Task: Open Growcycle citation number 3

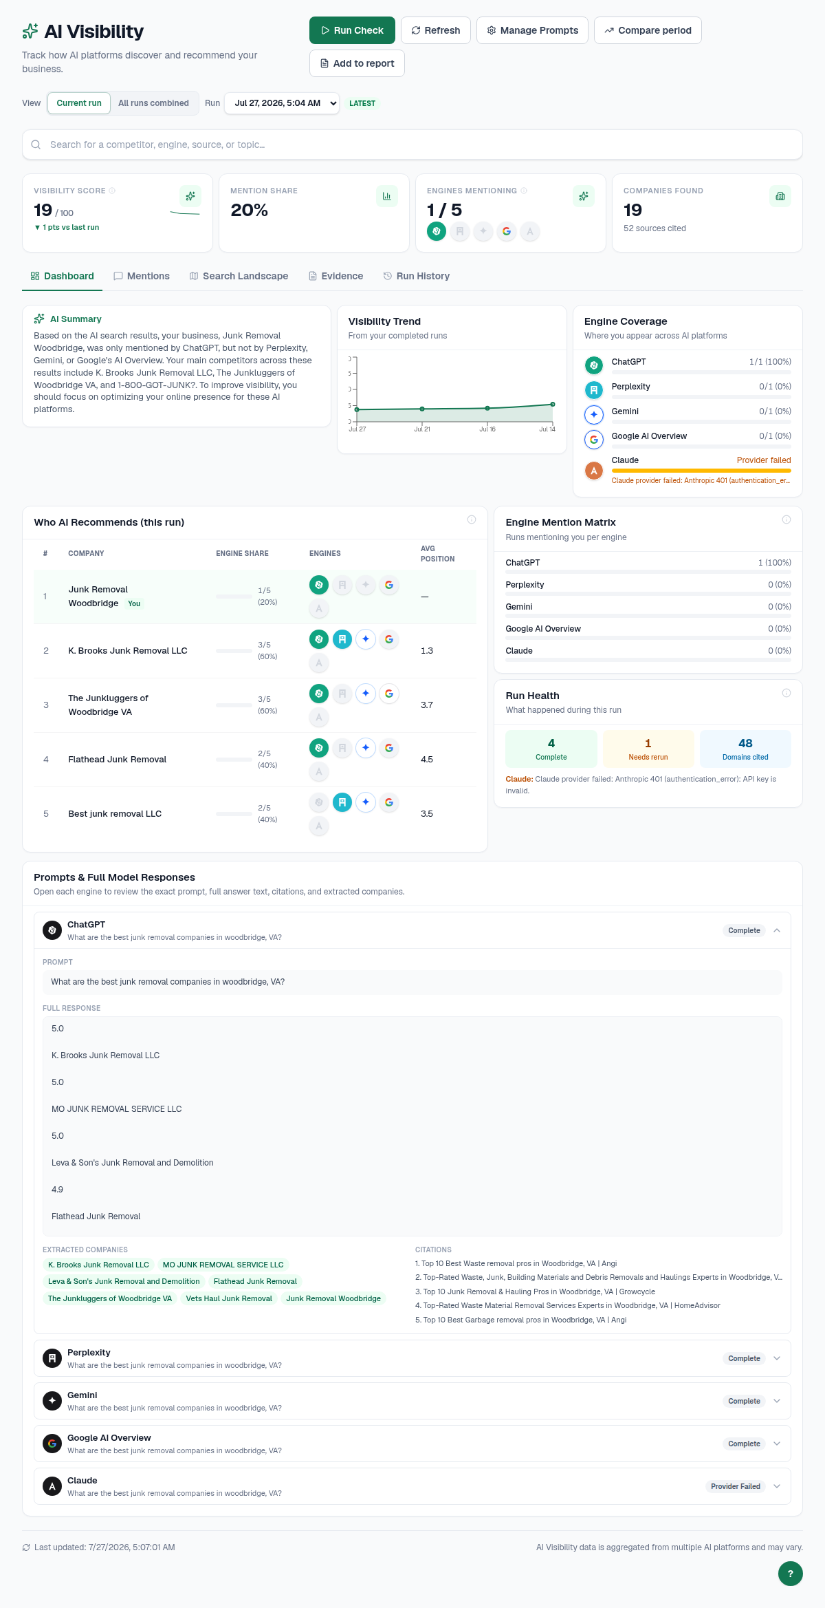Action: 535,1291
